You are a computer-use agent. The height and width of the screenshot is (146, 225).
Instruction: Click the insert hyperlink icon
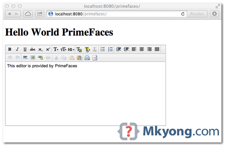[x=40, y=57]
